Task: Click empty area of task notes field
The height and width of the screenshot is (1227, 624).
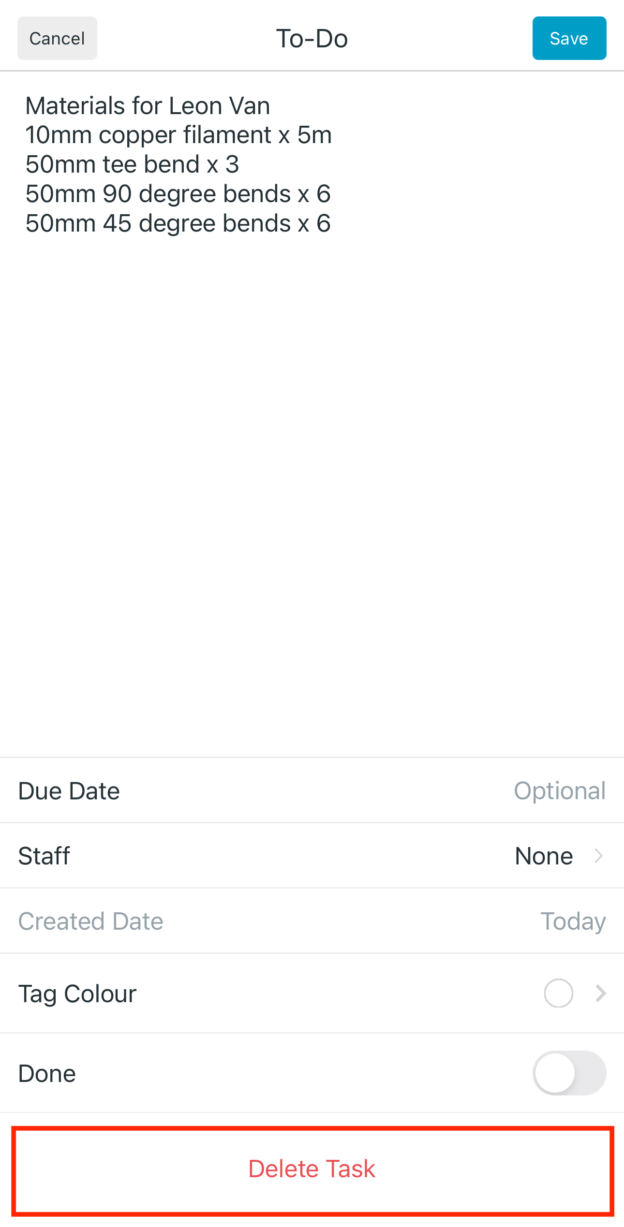Action: (312, 483)
